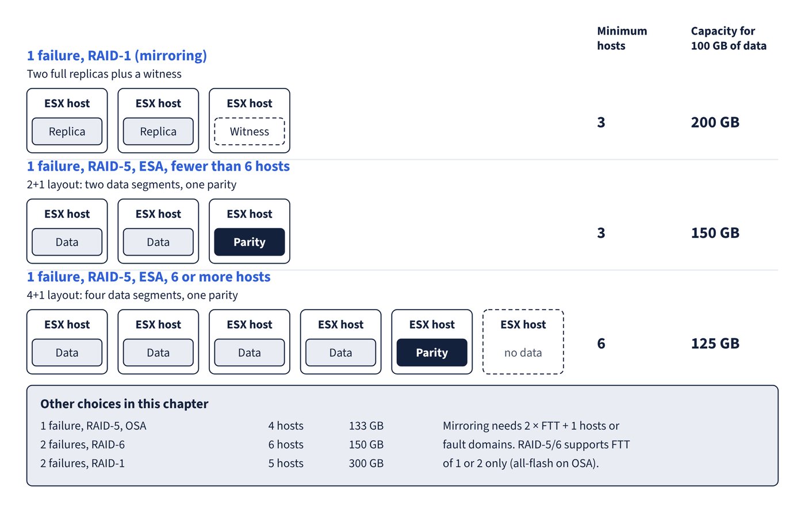
Task: Click the dashed Witness box
Action: (250, 132)
